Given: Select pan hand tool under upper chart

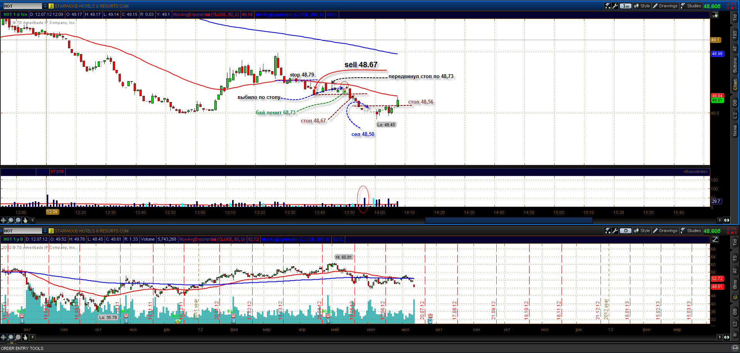Looking at the screenshot, I should 25,220.
